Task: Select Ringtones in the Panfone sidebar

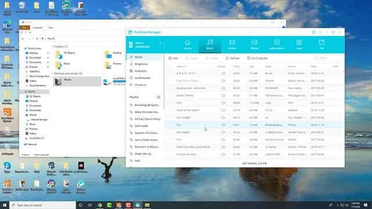Action: [x=141, y=64]
